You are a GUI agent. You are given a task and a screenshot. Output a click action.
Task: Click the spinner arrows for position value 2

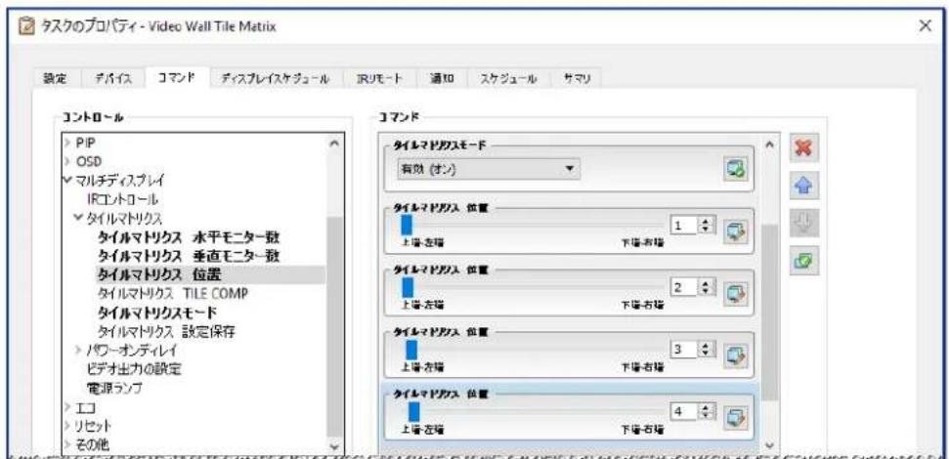[x=704, y=288]
